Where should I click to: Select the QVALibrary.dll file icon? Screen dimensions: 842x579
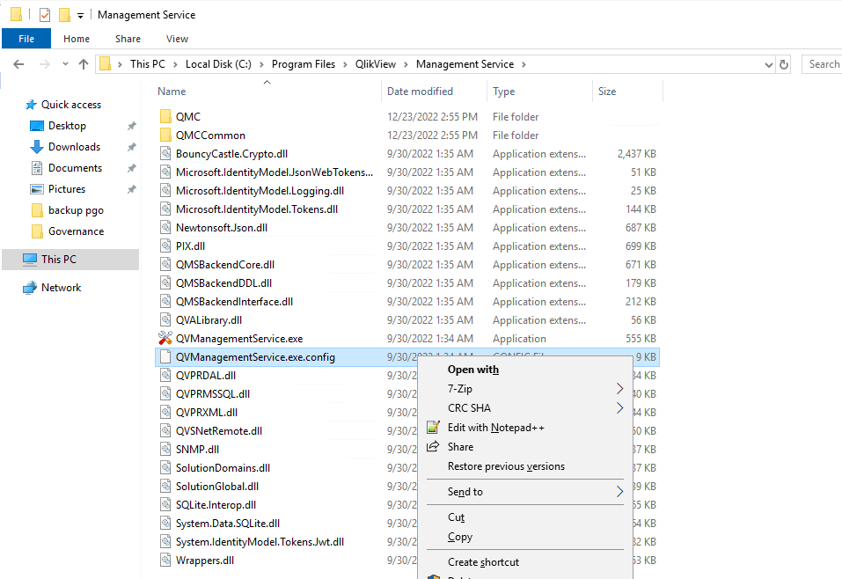point(165,319)
